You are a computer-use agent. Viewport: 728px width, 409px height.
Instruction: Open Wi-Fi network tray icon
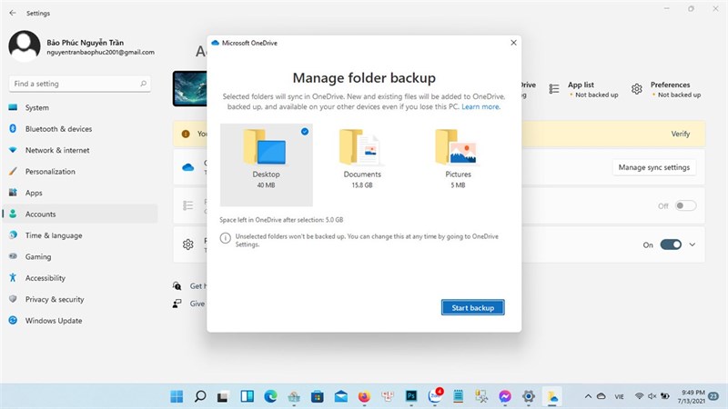pyautogui.click(x=640, y=396)
